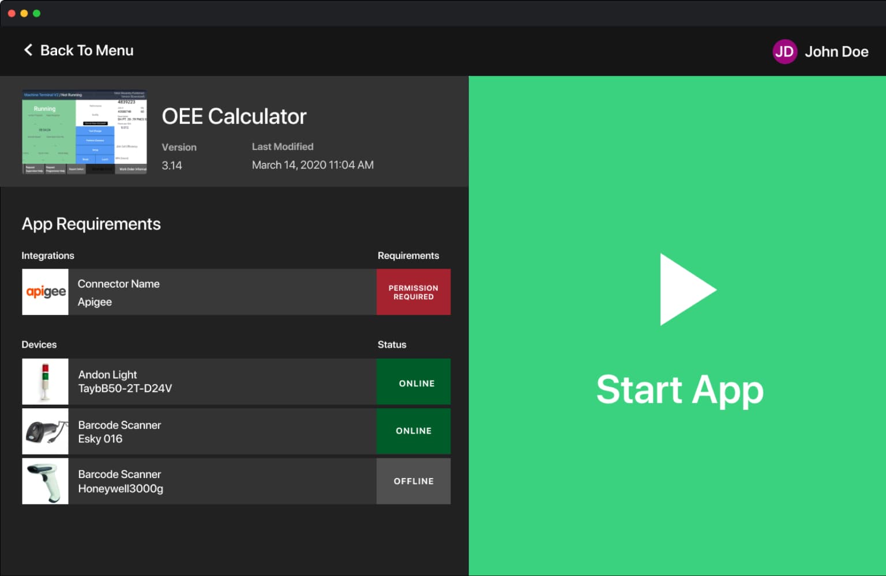Screen dimensions: 886x576
Task: Click the Apigee connector logo
Action: 45,292
